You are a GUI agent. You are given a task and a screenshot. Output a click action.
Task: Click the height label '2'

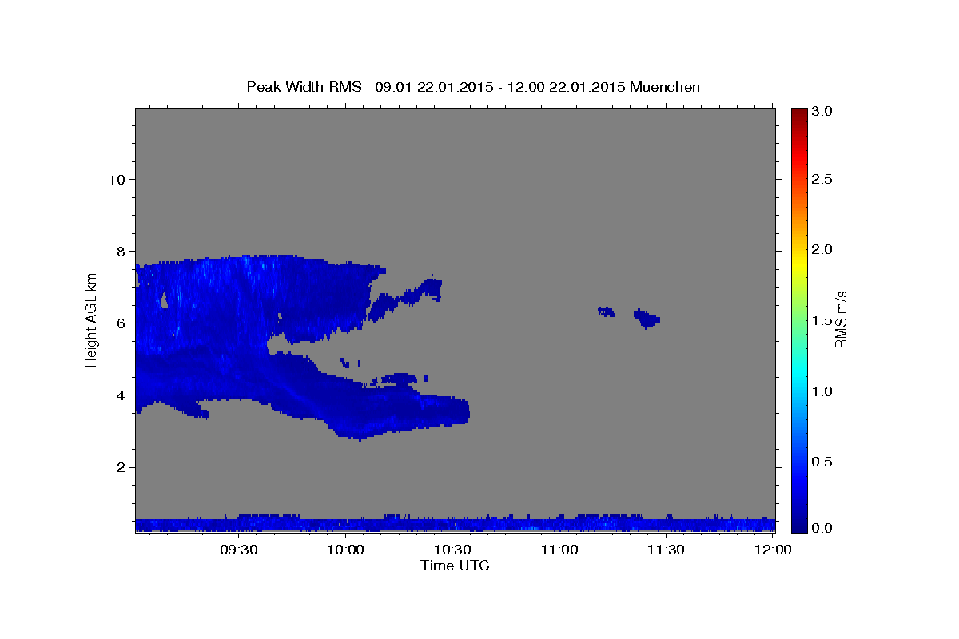119,467
